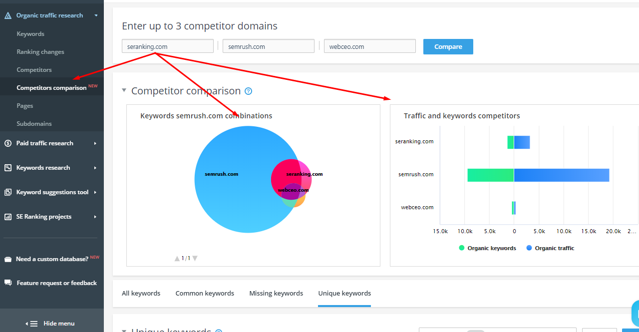
Task: Click Need a custom database link
Action: click(52, 259)
